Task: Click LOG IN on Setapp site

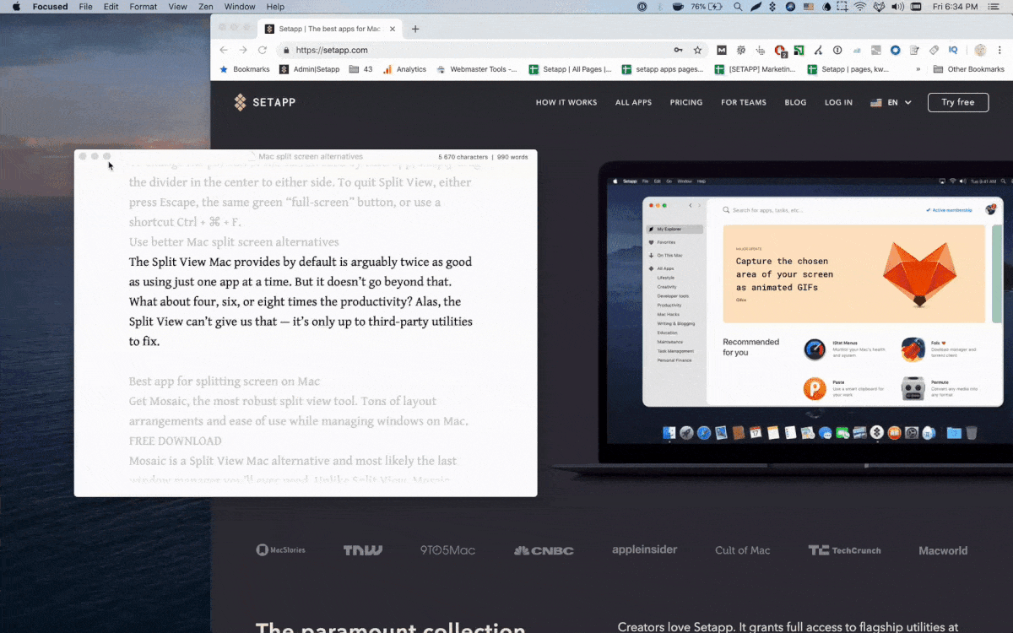Action: [x=838, y=102]
